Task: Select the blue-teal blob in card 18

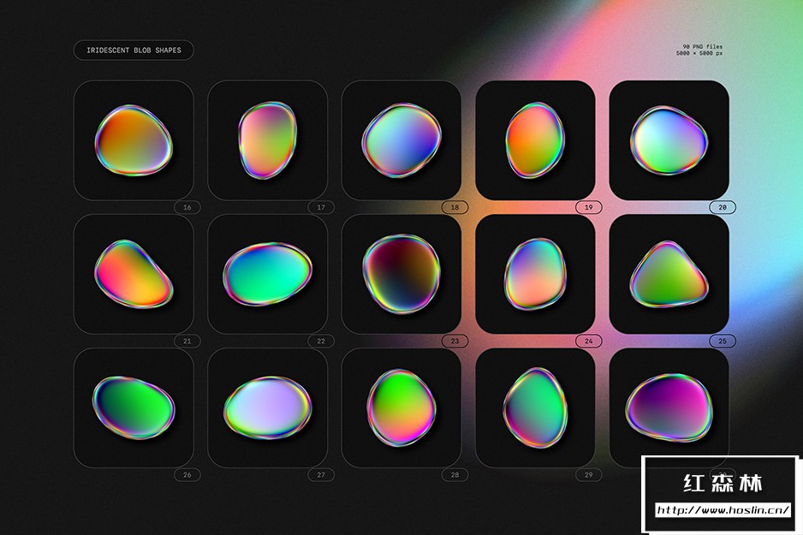Action: coord(401,140)
